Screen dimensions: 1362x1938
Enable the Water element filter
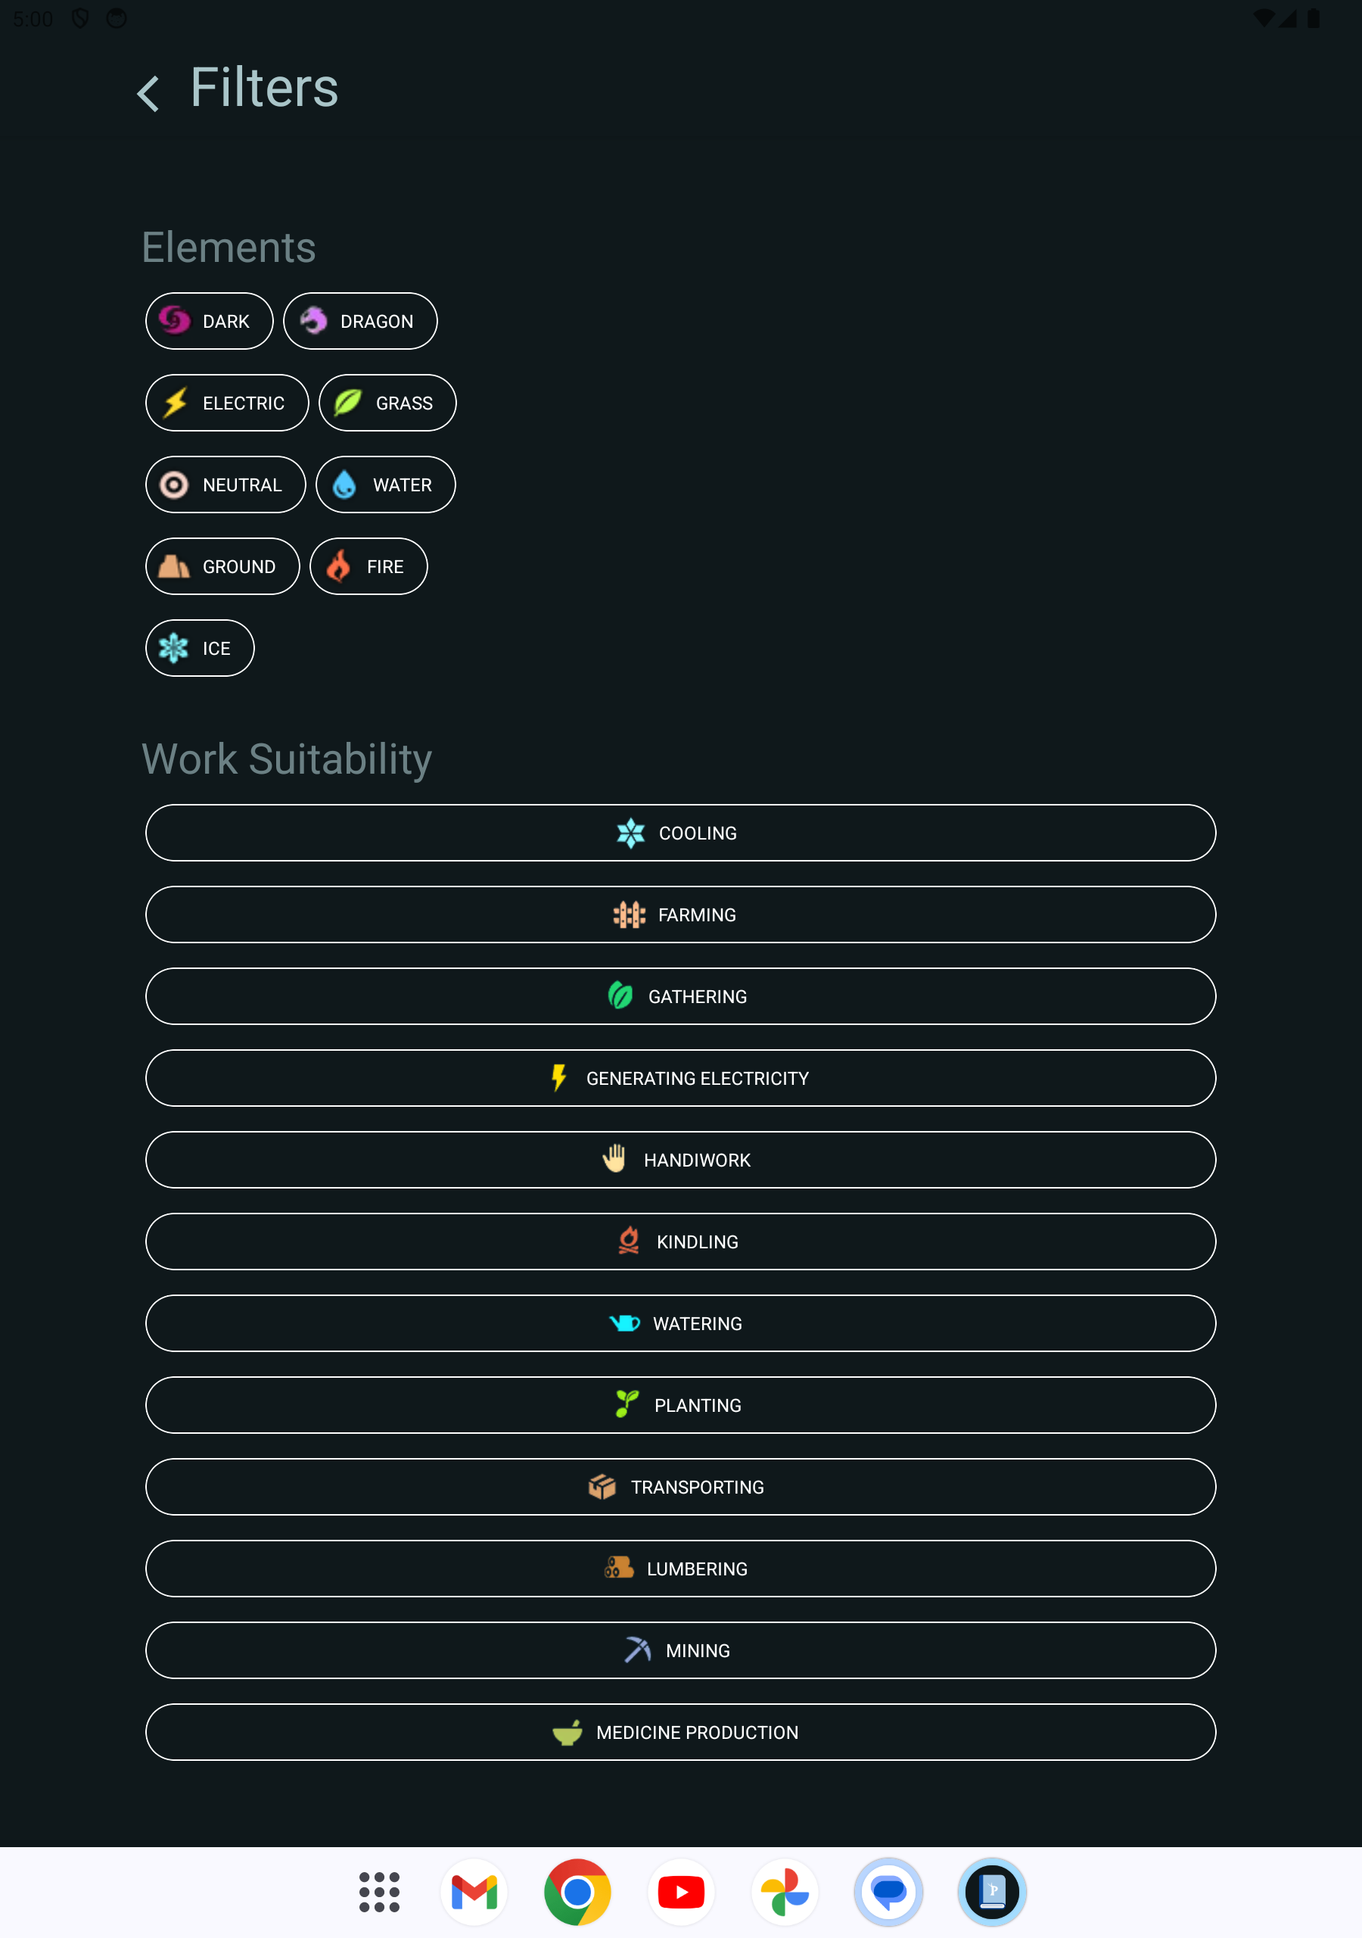tap(386, 484)
